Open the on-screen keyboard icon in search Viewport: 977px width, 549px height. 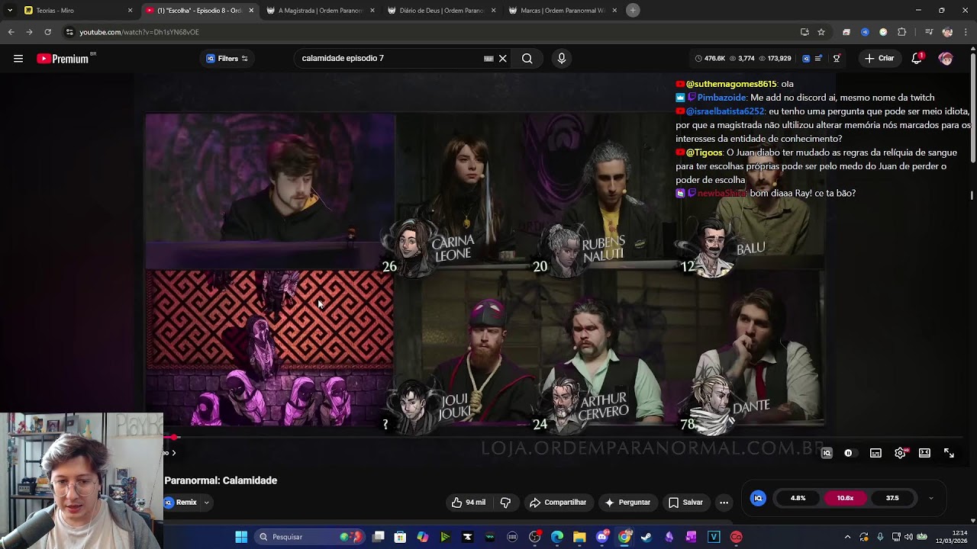pyautogui.click(x=488, y=59)
